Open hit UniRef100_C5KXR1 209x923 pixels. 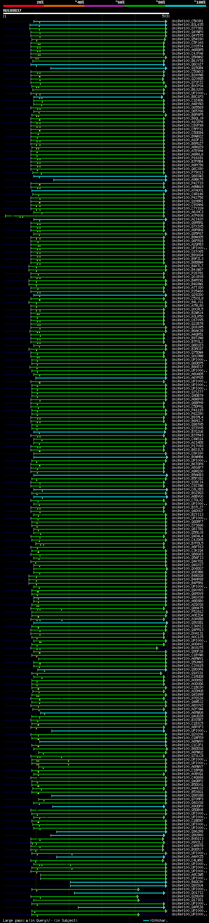(x=187, y=21)
